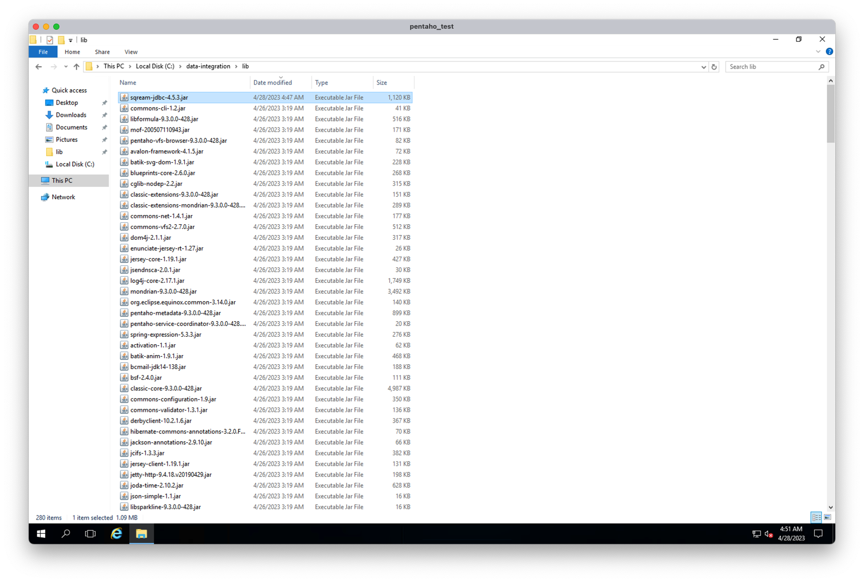Open Pictures in Quick access

tap(67, 139)
